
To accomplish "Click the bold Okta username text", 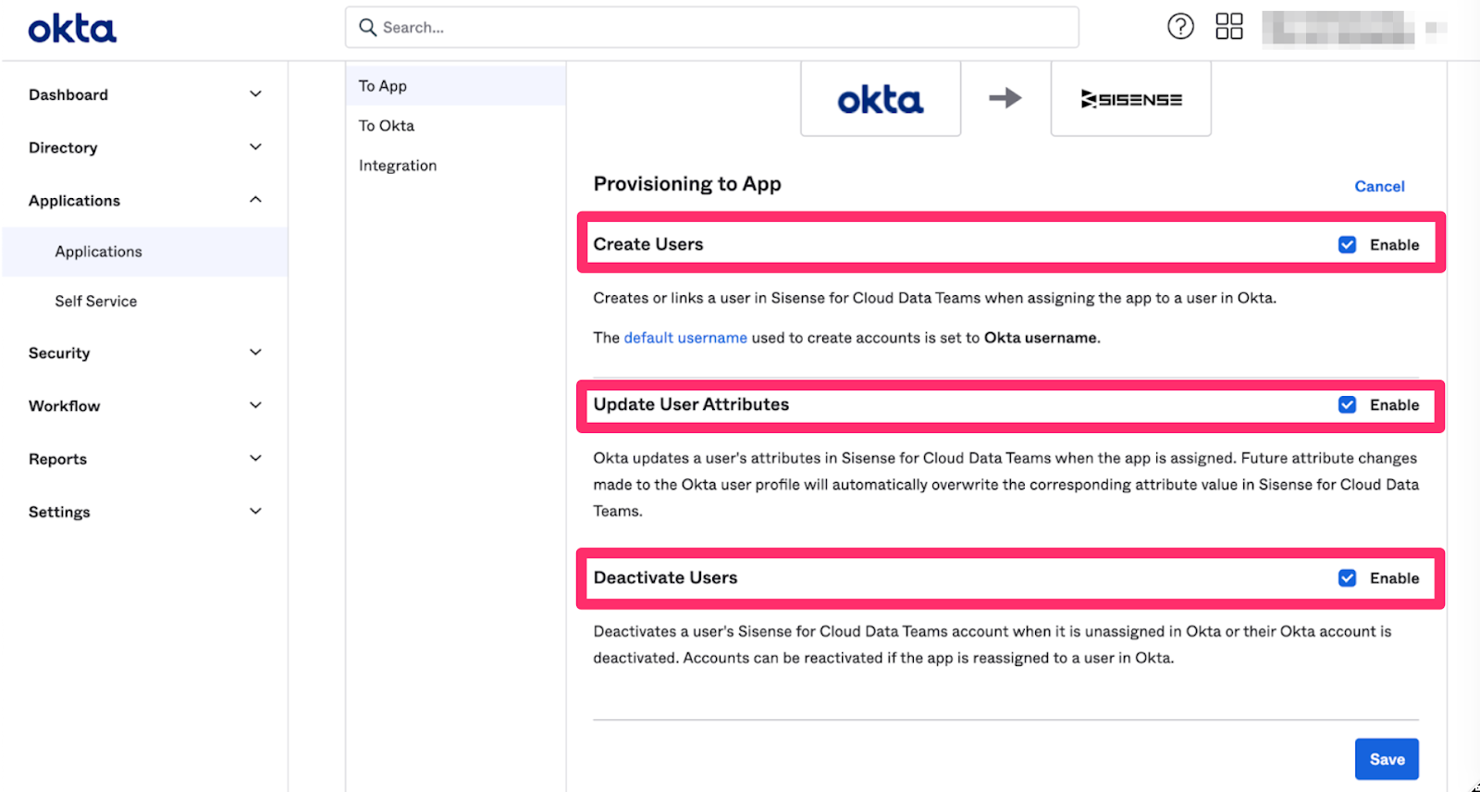I will pos(1041,338).
